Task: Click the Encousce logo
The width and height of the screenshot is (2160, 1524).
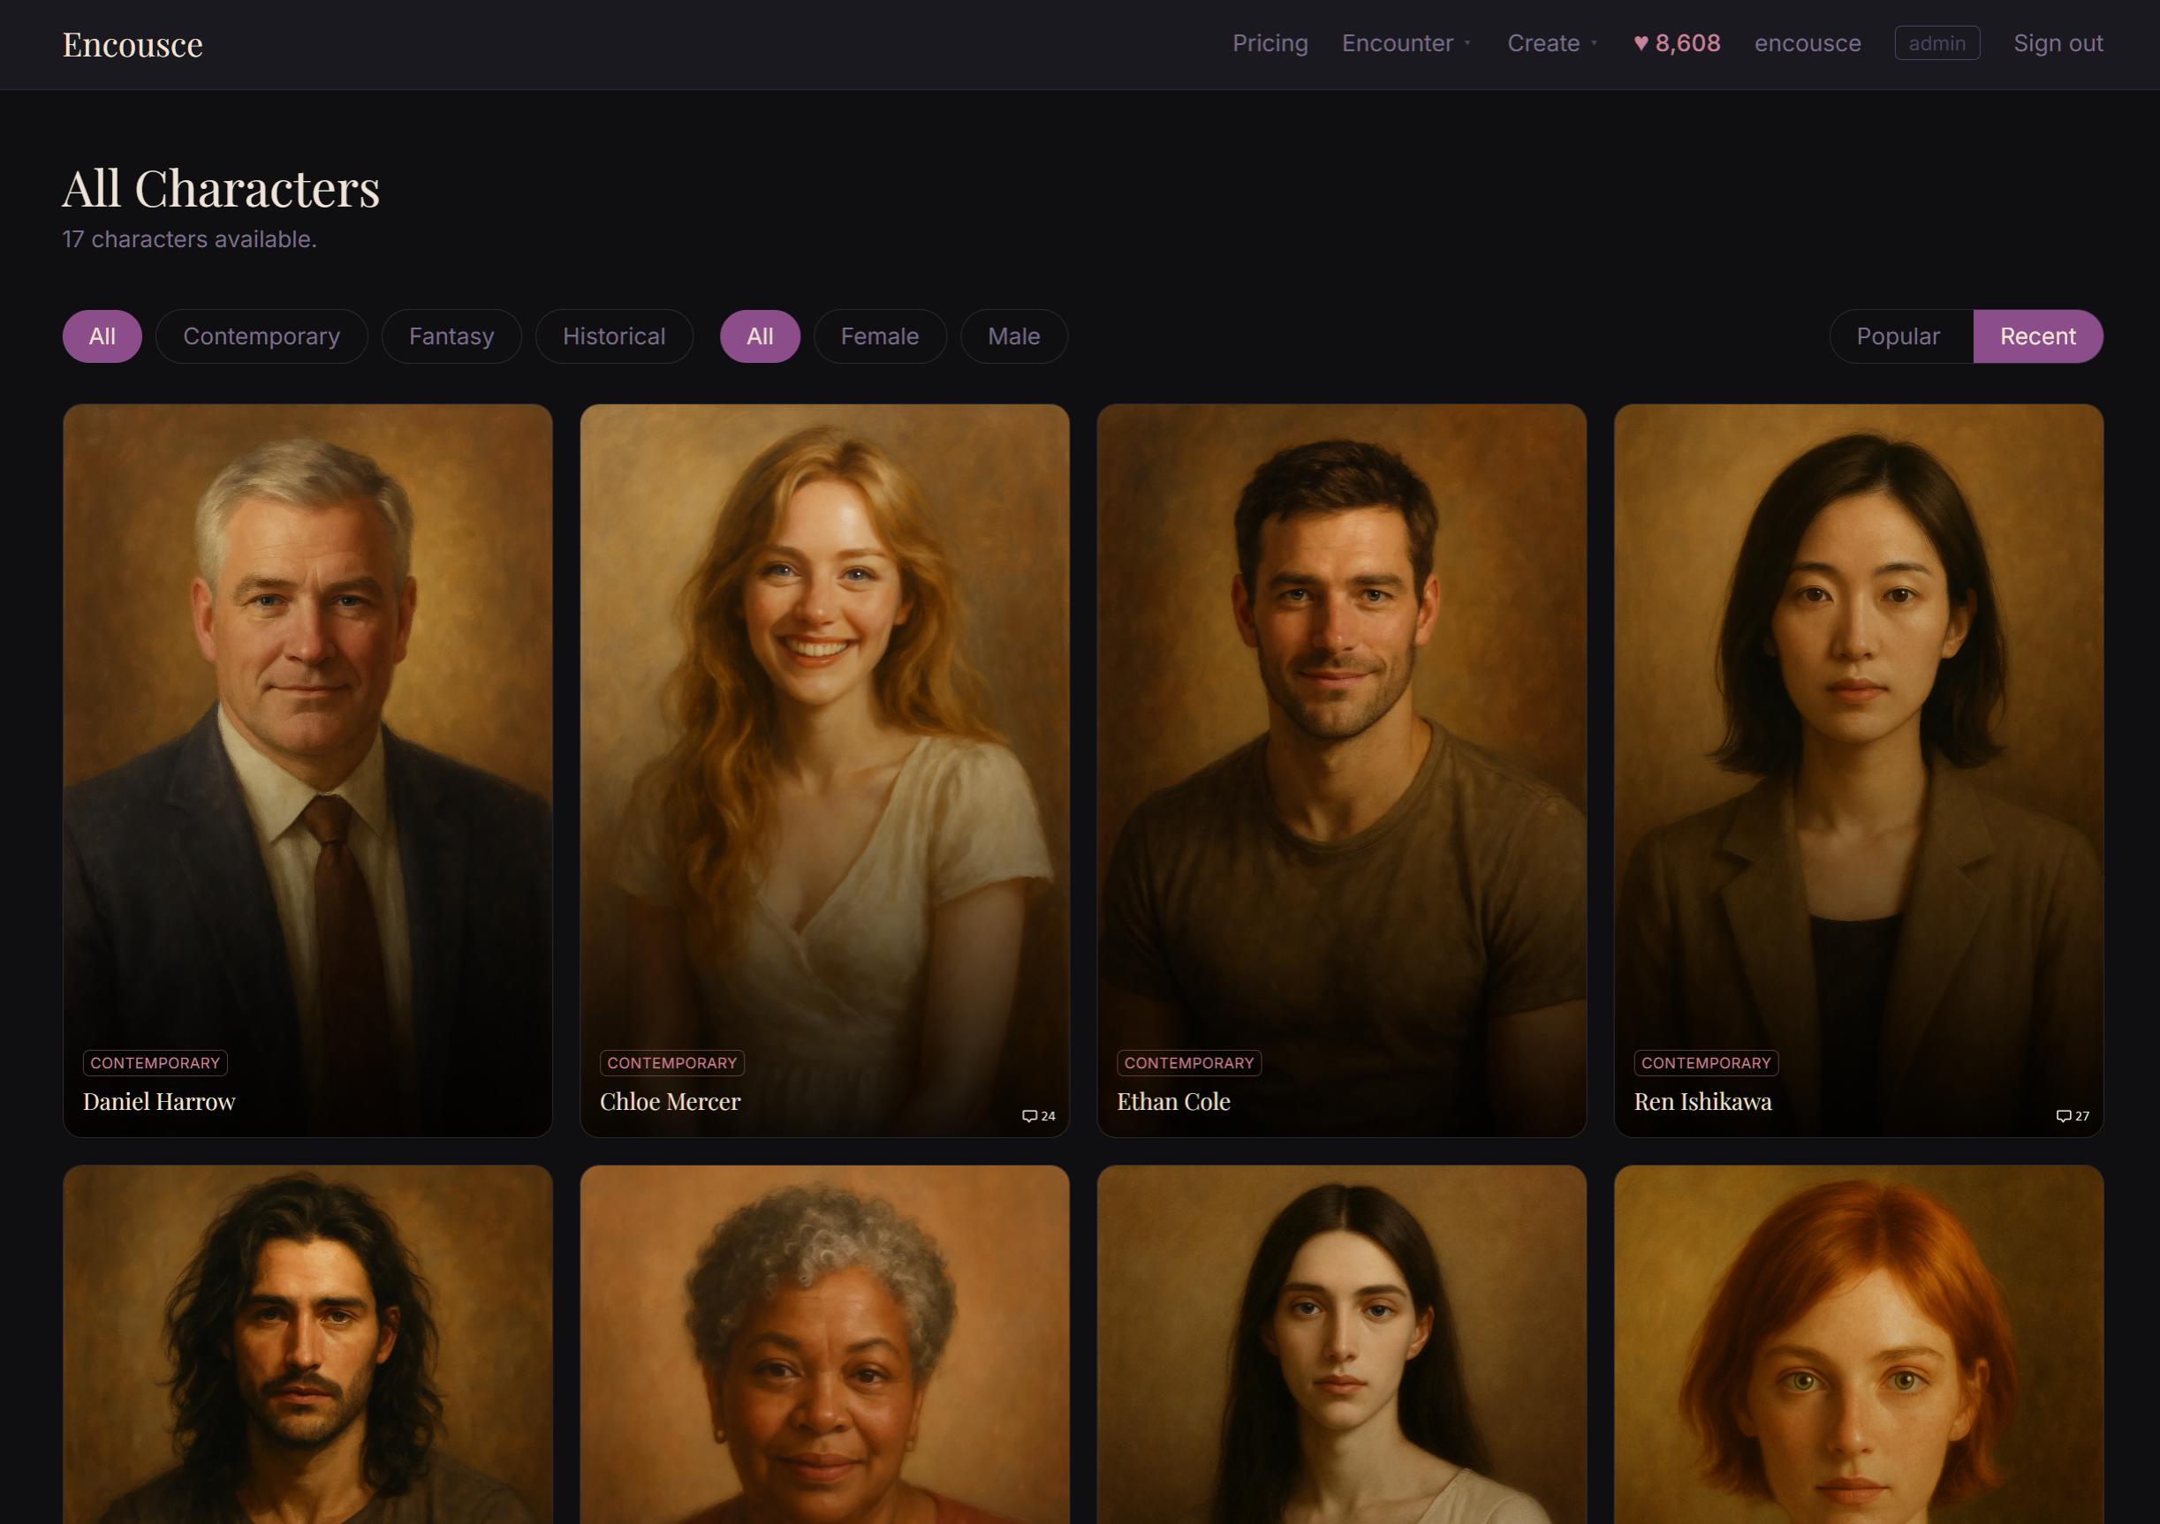Action: click(133, 44)
